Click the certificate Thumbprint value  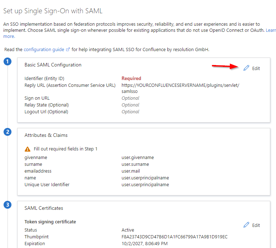(174, 237)
